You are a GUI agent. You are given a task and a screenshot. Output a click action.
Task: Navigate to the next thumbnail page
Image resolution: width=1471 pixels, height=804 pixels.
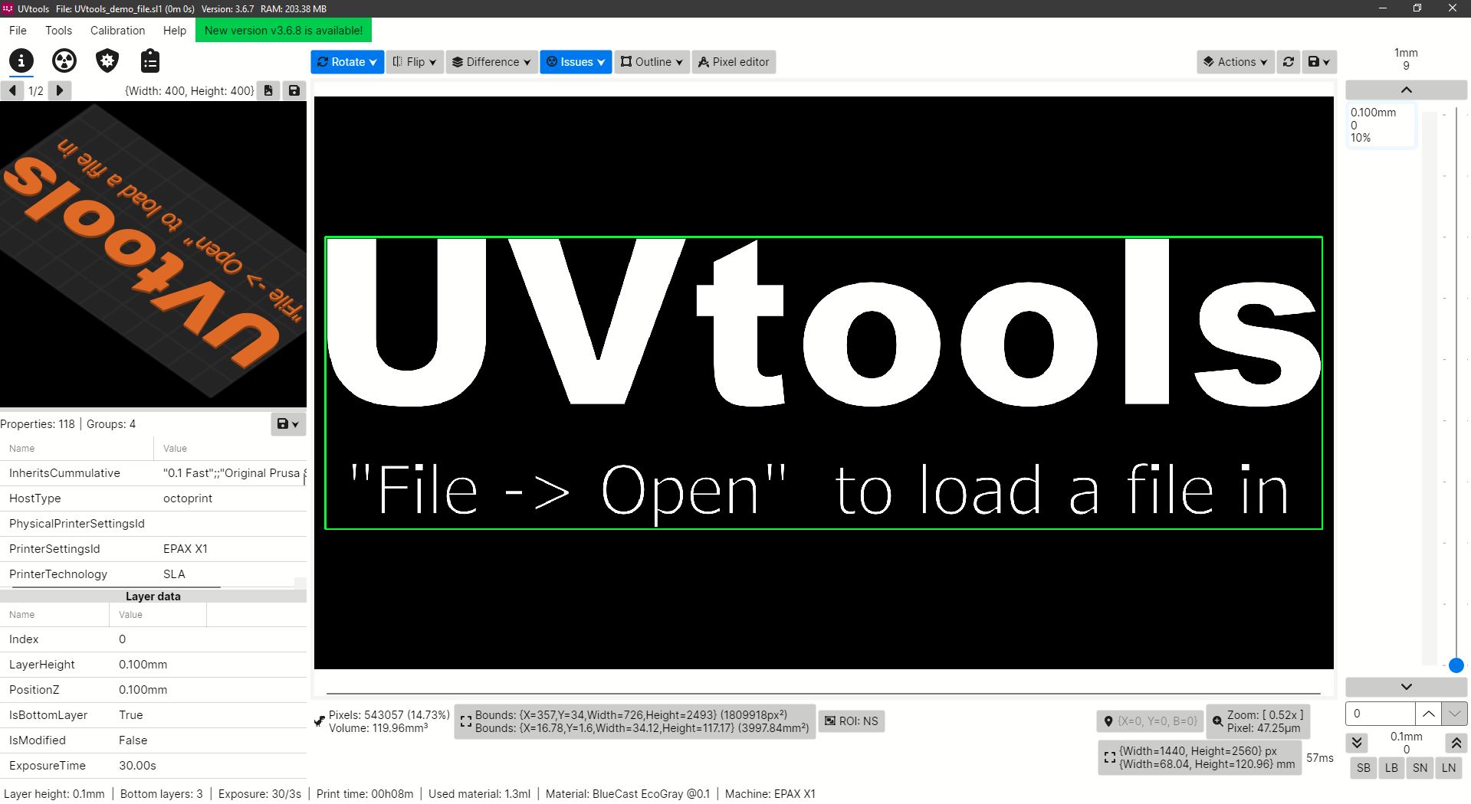tap(59, 90)
